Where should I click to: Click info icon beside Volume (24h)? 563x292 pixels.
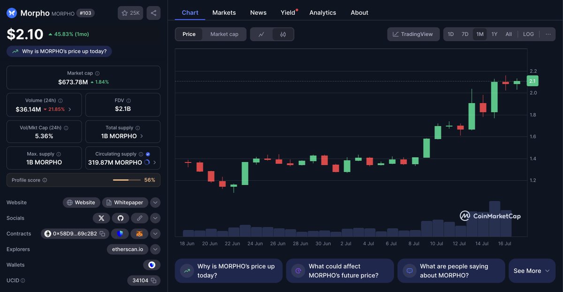61,101
